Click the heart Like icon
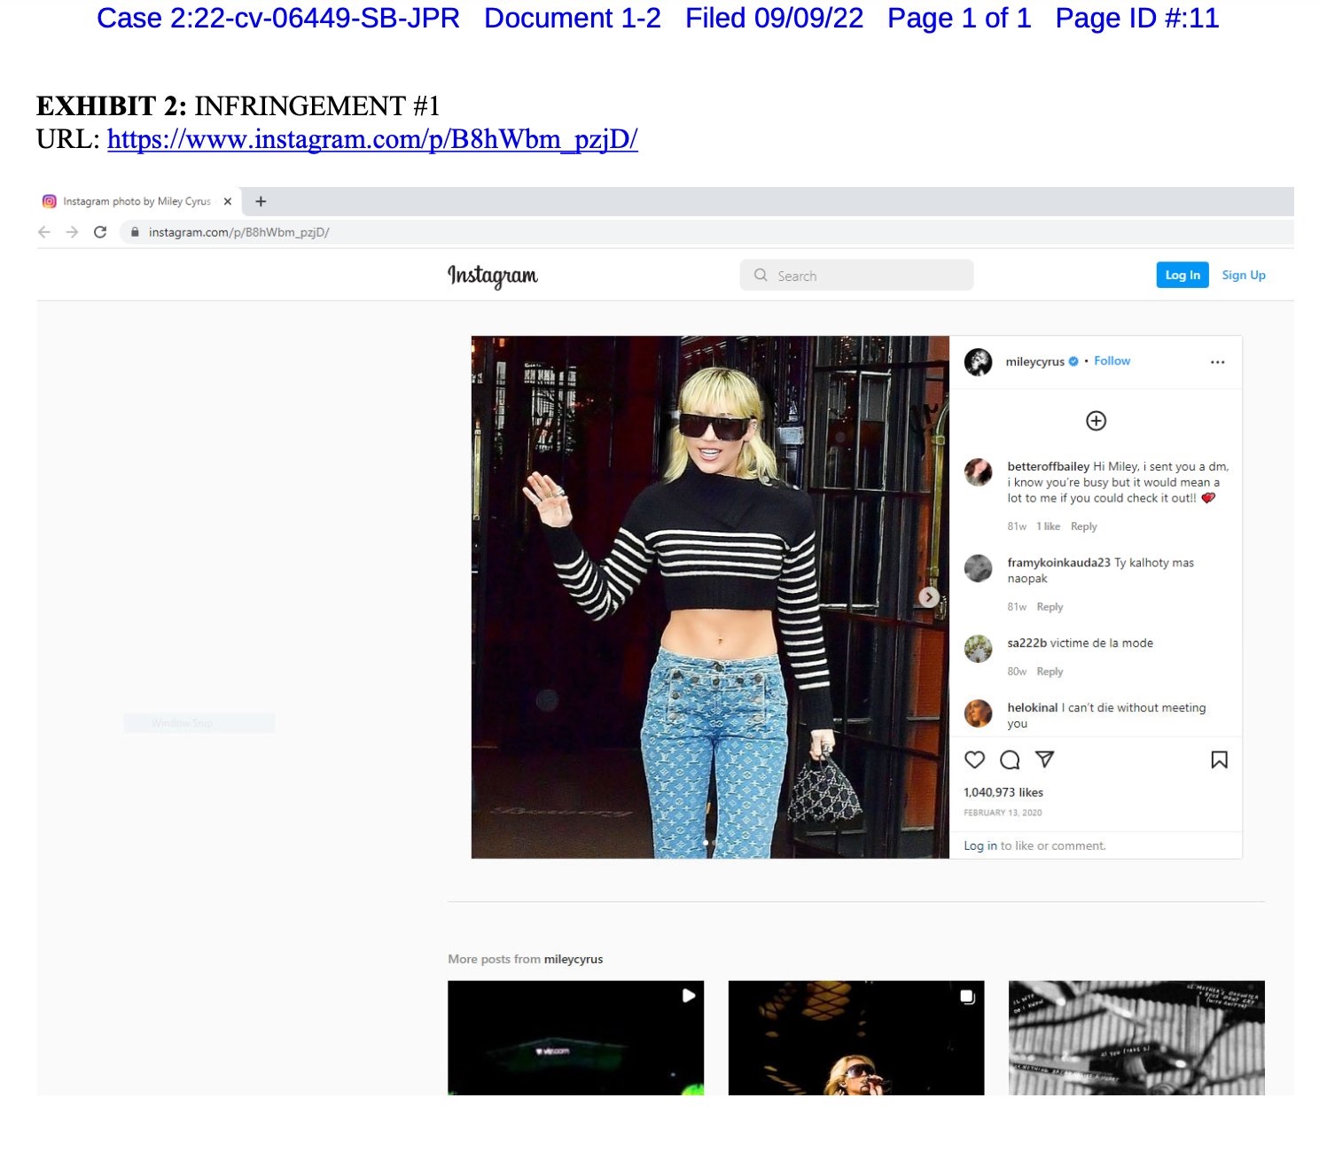The width and height of the screenshot is (1319, 1168). [974, 759]
